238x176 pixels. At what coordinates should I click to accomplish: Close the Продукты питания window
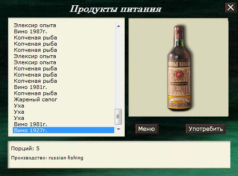[230, 8]
